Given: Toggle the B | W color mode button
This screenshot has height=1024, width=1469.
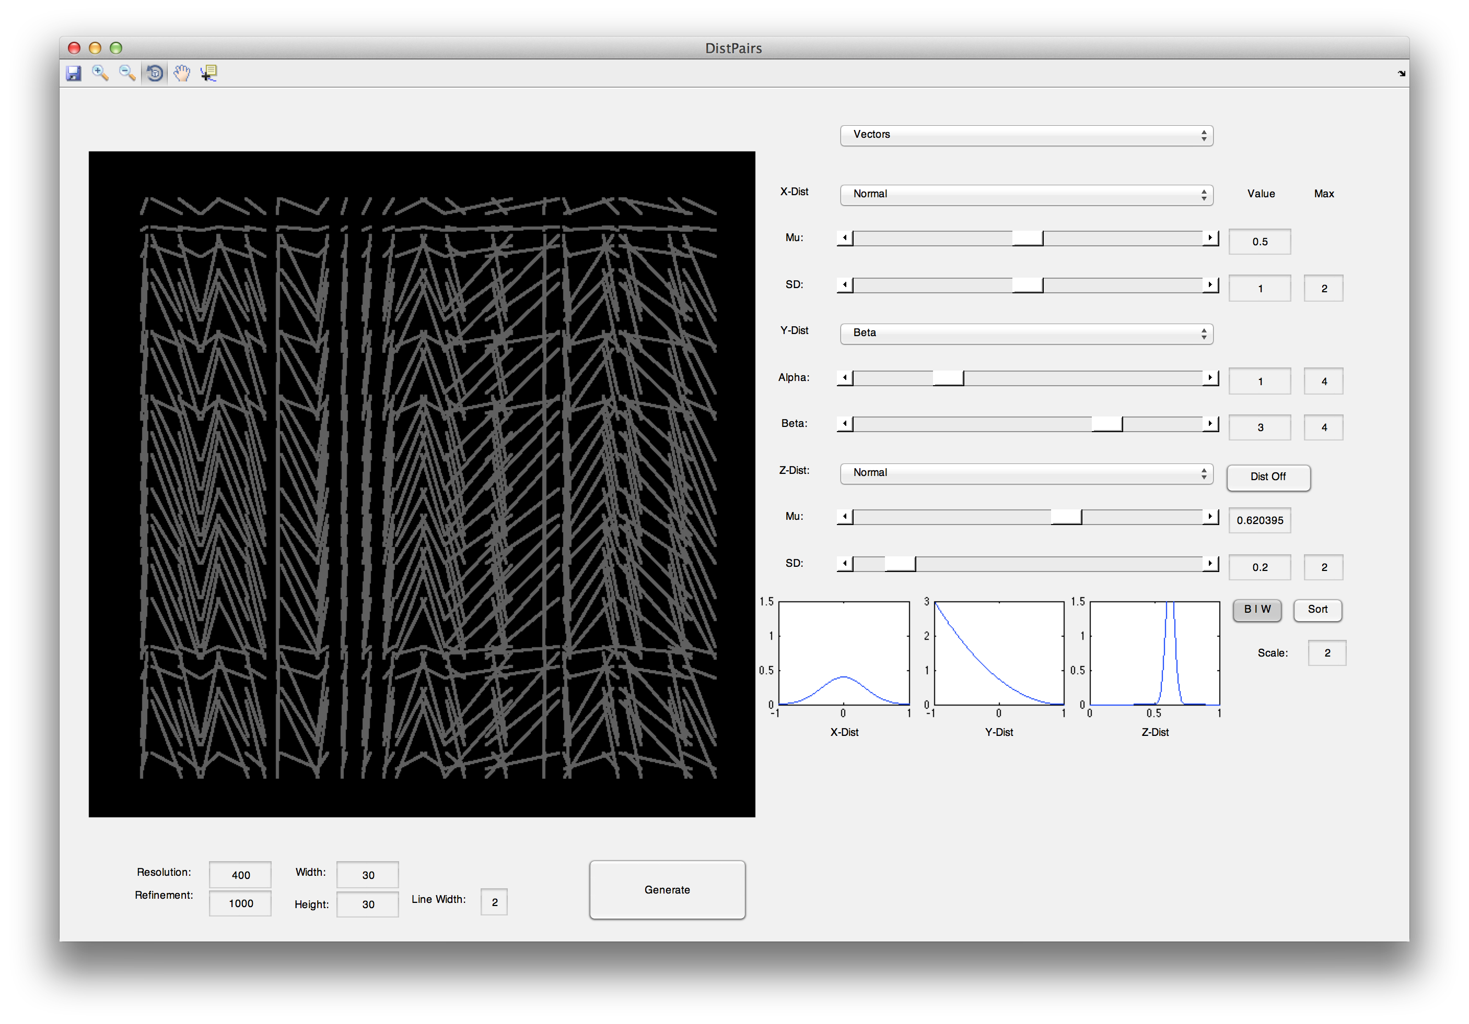Looking at the screenshot, I should (1256, 609).
